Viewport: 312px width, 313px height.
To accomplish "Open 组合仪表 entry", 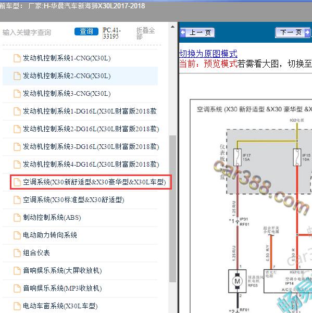I will [x=36, y=253].
